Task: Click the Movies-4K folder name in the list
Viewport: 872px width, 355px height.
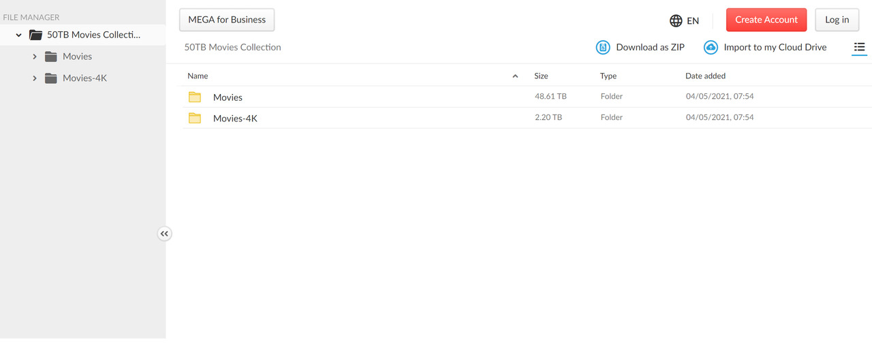Action: click(235, 119)
